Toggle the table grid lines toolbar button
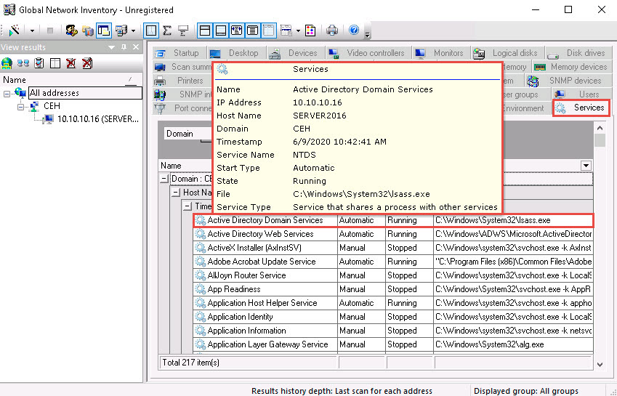This screenshot has height=396, width=617. pyautogui.click(x=269, y=31)
